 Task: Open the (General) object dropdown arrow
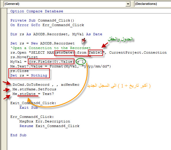point(128,4)
